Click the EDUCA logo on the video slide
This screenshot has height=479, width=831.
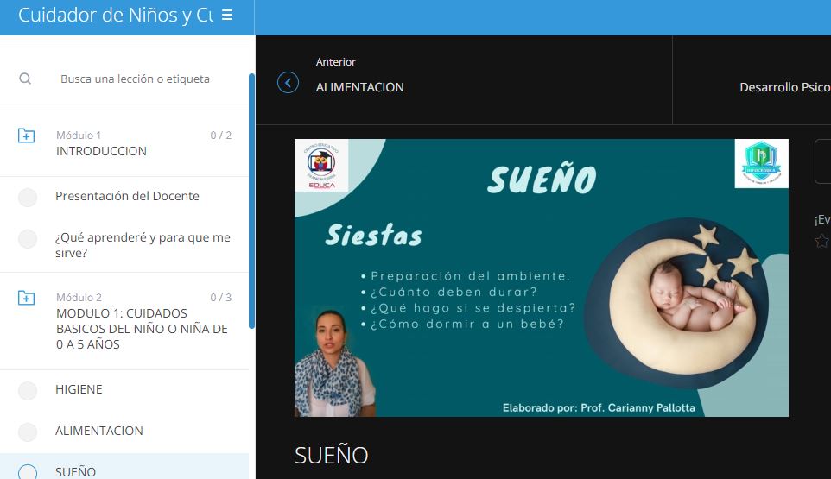(321, 166)
